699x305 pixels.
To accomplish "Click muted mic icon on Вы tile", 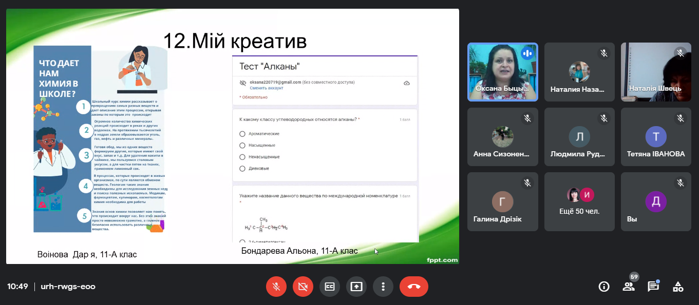I will click(681, 183).
